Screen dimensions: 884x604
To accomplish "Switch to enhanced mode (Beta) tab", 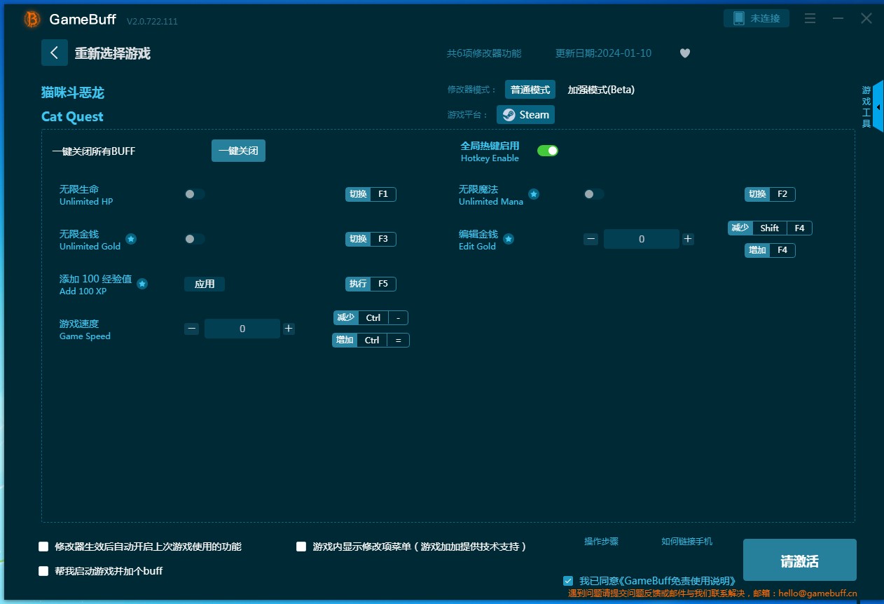I will [x=600, y=90].
